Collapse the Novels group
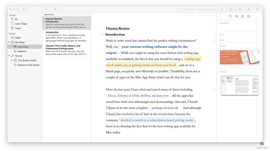270x151 pixels. (x=9, y=56)
